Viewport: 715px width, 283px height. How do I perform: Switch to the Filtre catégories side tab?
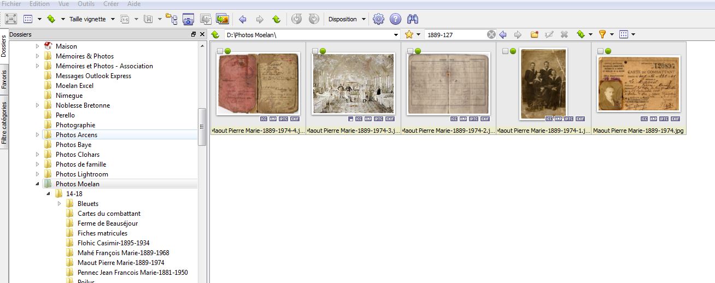click(4, 122)
